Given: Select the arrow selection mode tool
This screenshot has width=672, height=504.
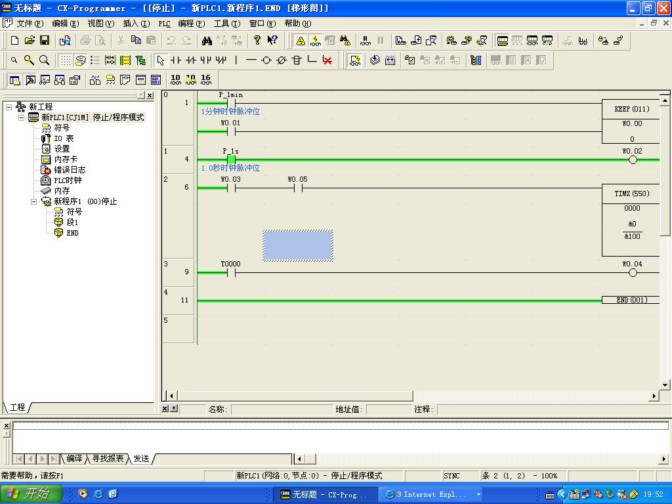Looking at the screenshot, I should (161, 60).
